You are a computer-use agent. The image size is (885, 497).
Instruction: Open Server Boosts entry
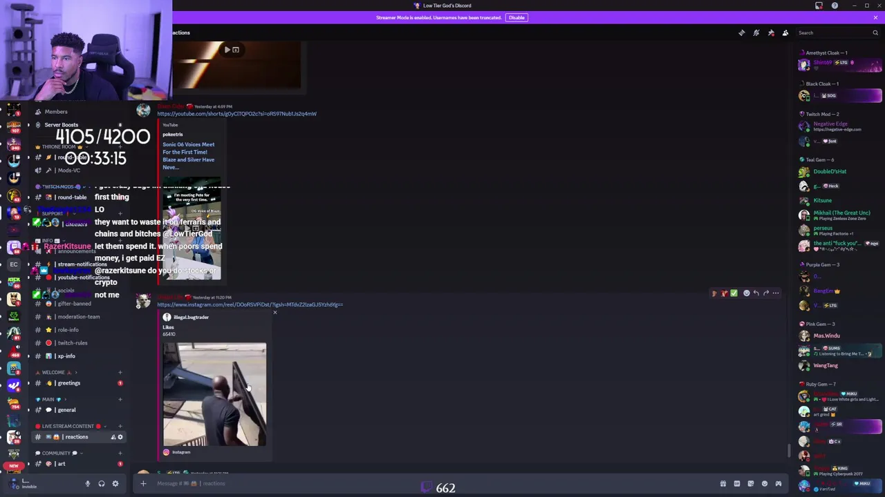tap(78, 125)
